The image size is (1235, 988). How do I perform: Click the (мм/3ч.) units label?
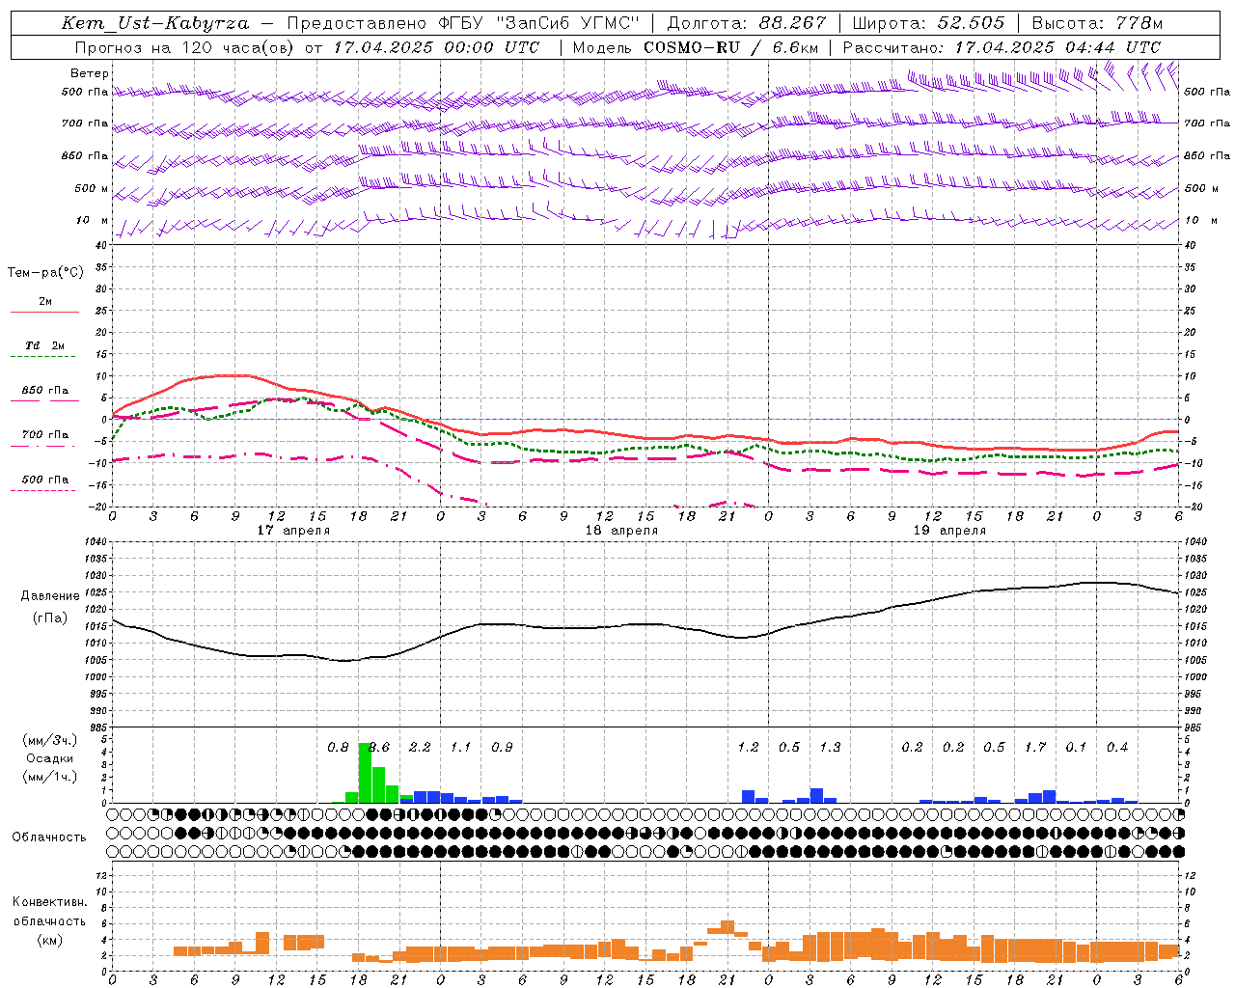(48, 740)
